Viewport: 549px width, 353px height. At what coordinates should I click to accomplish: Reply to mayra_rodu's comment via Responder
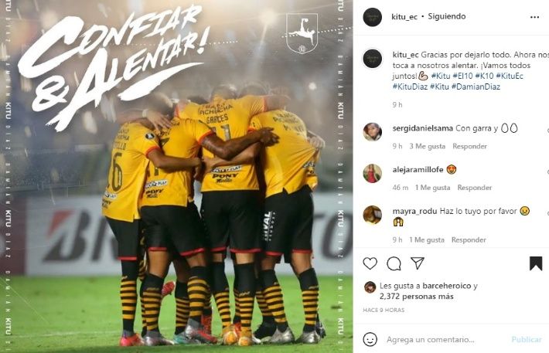[469, 239]
